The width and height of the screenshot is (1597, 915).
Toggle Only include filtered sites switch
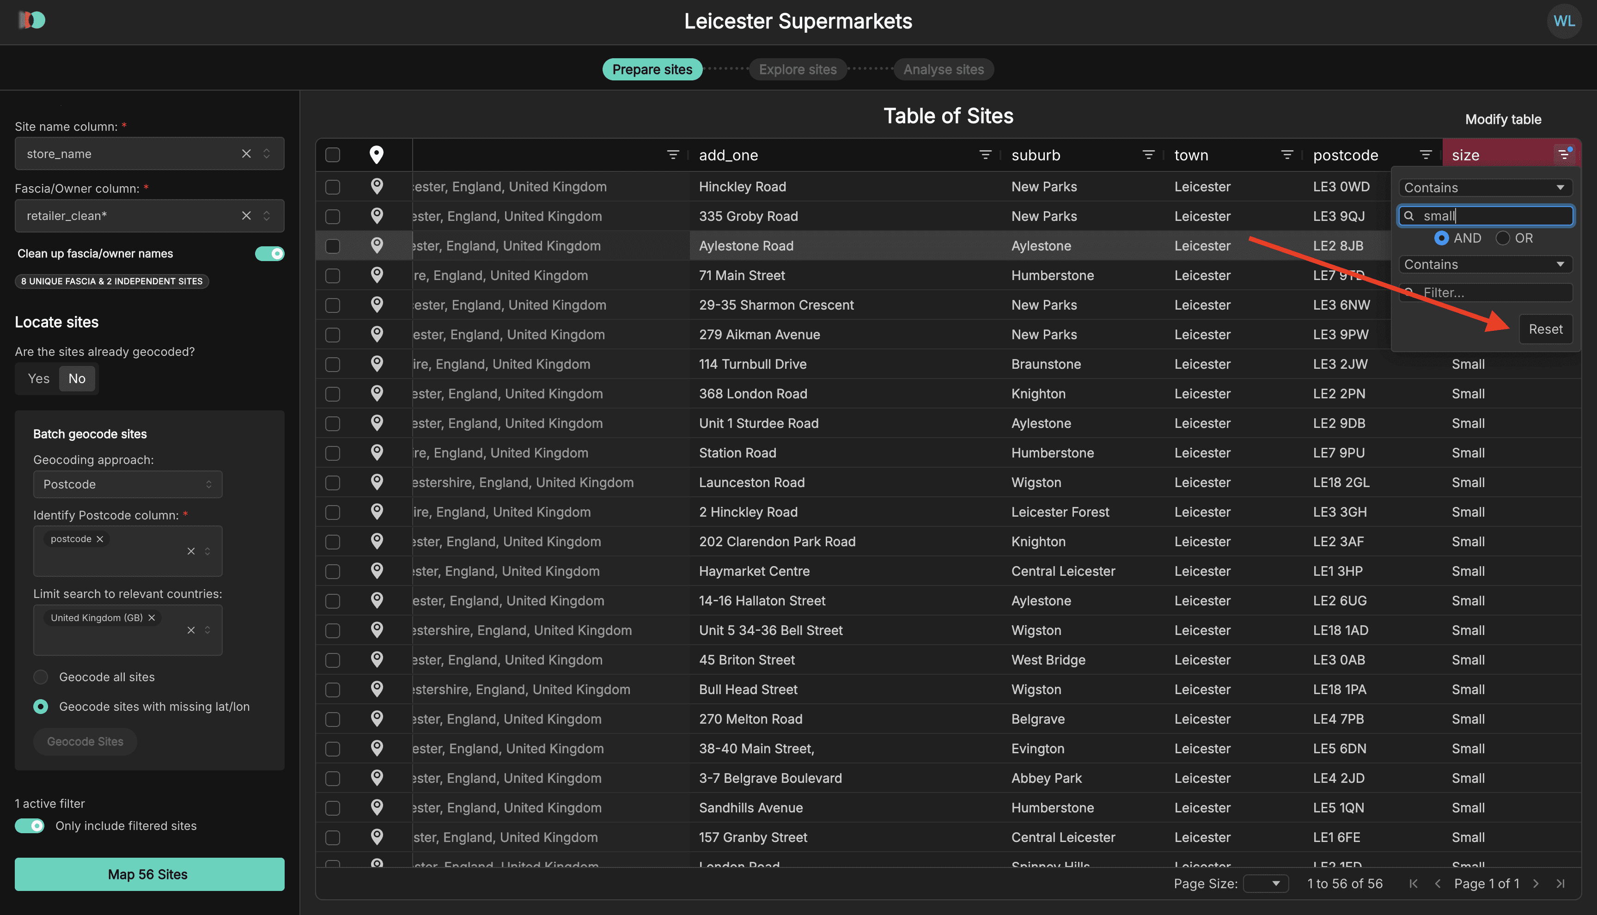click(x=30, y=825)
